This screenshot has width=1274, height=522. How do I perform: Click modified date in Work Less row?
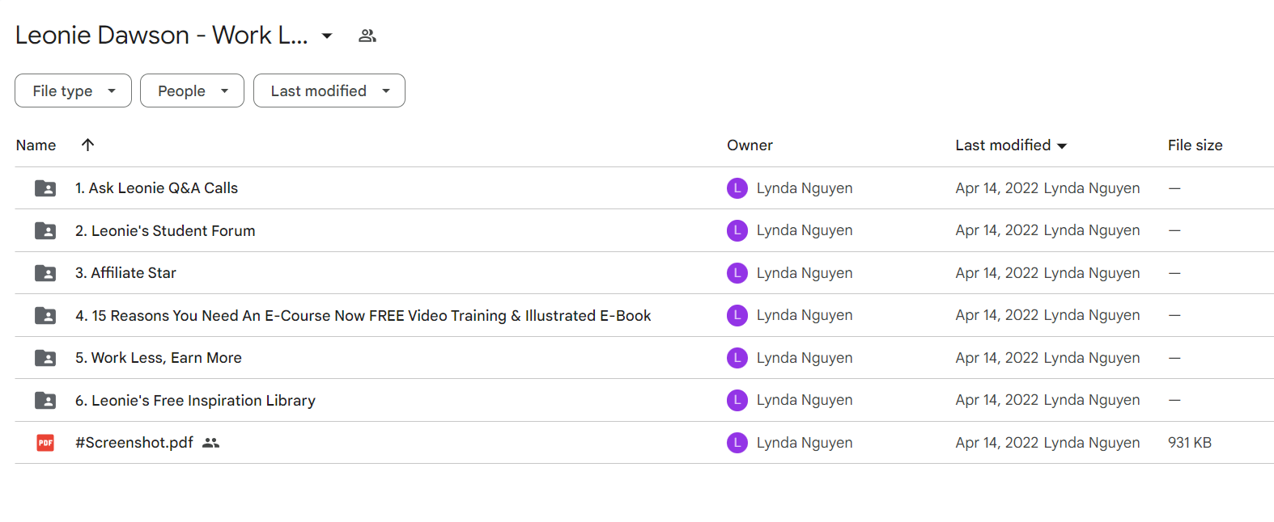[997, 358]
